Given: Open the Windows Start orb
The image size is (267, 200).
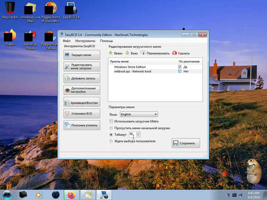Looking at the screenshot, I should 7,195.
